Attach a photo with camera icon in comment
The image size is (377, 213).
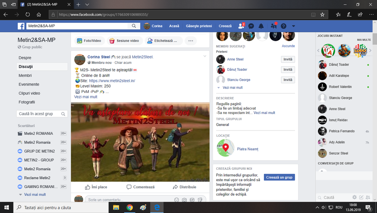click(184, 200)
